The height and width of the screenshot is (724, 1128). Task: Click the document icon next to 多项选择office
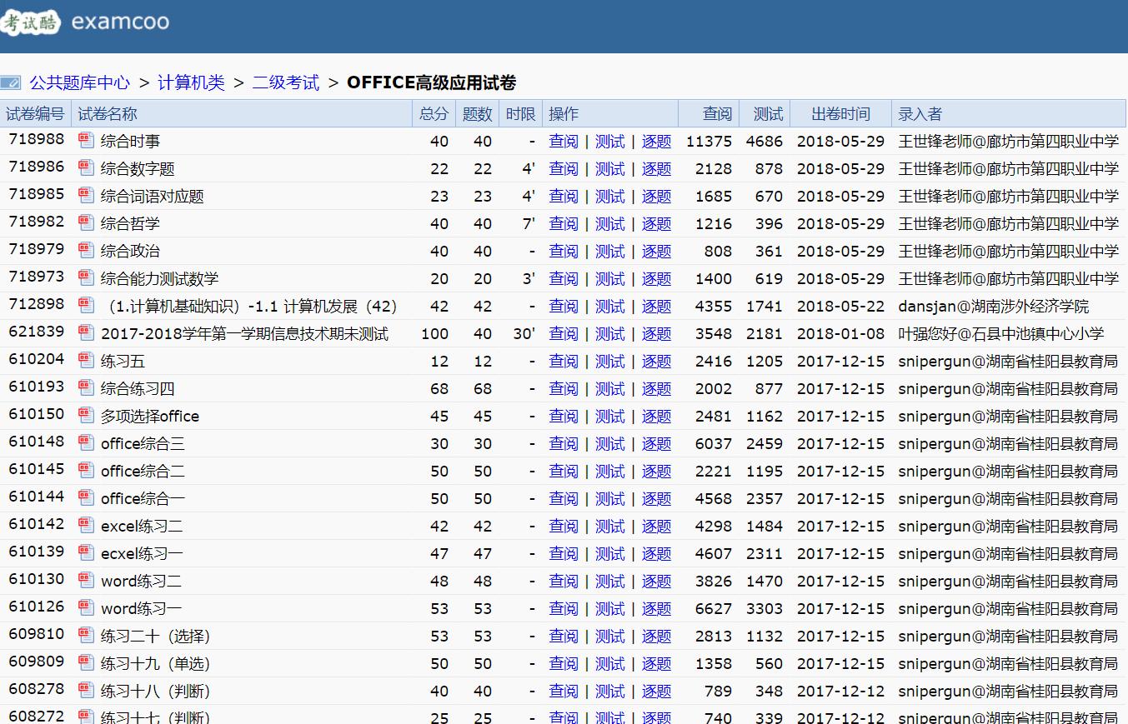[86, 416]
